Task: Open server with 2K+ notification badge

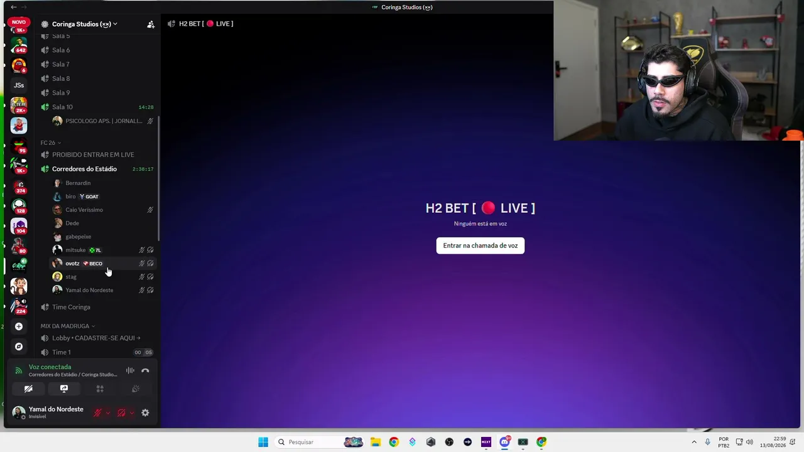Action: (x=19, y=105)
